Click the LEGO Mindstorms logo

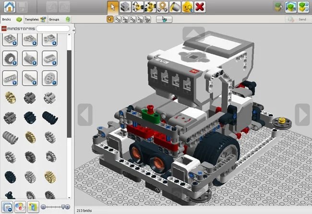(x=18, y=29)
